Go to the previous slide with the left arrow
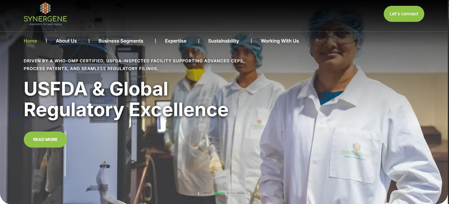449x204 pixels. pos(199,193)
